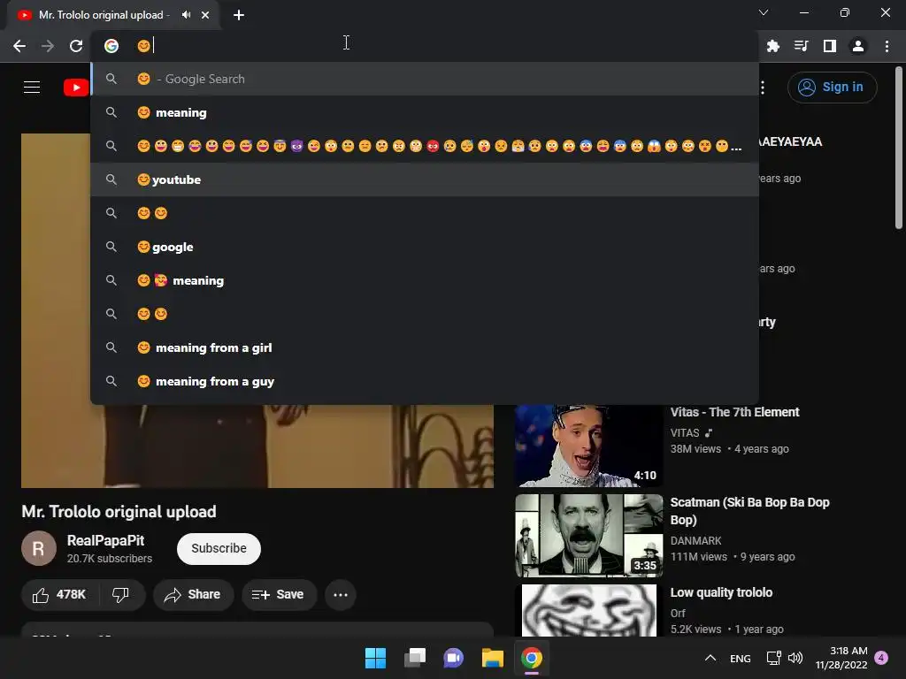Open 'Low quality trololo' title link

[x=721, y=592]
